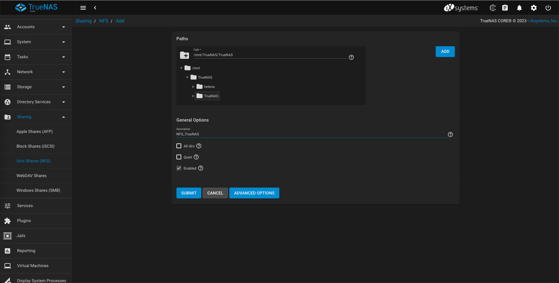Open the task manager clipboard icon

(x=505, y=8)
